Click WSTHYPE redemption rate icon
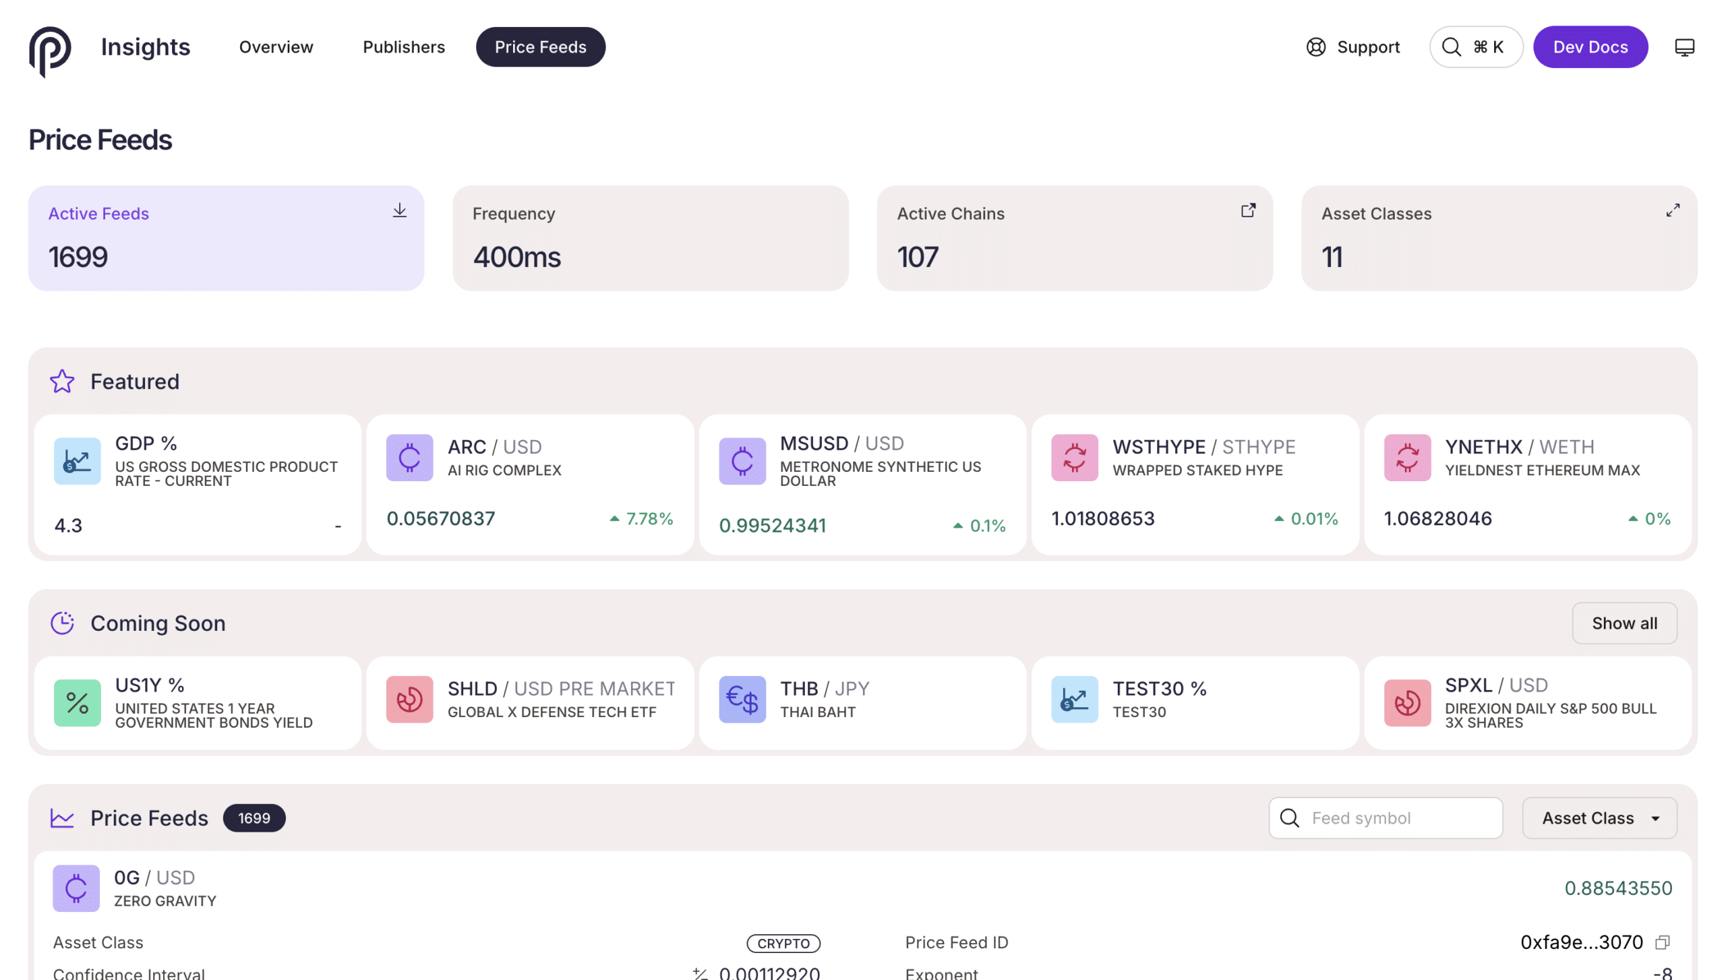1726x980 pixels. click(1074, 458)
